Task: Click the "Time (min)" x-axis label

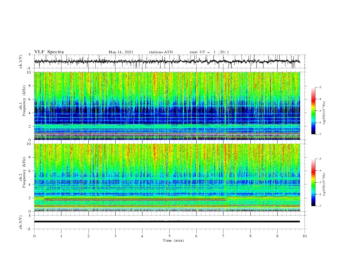Action: 173,240
